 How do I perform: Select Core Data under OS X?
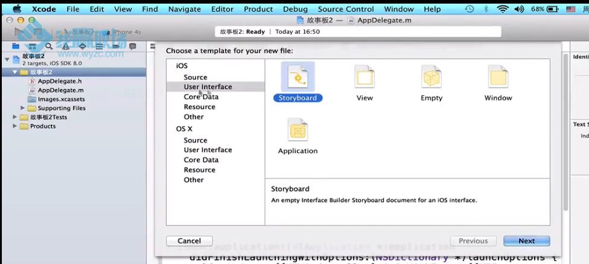point(201,160)
